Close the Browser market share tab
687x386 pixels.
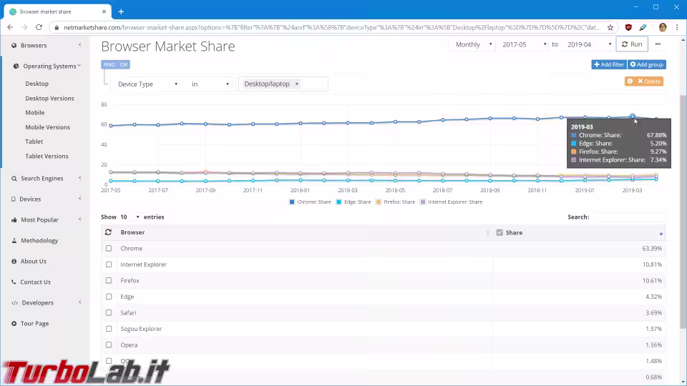pyautogui.click(x=104, y=12)
